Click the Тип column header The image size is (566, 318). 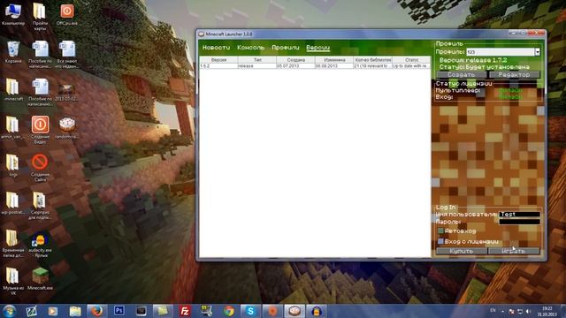click(x=257, y=60)
